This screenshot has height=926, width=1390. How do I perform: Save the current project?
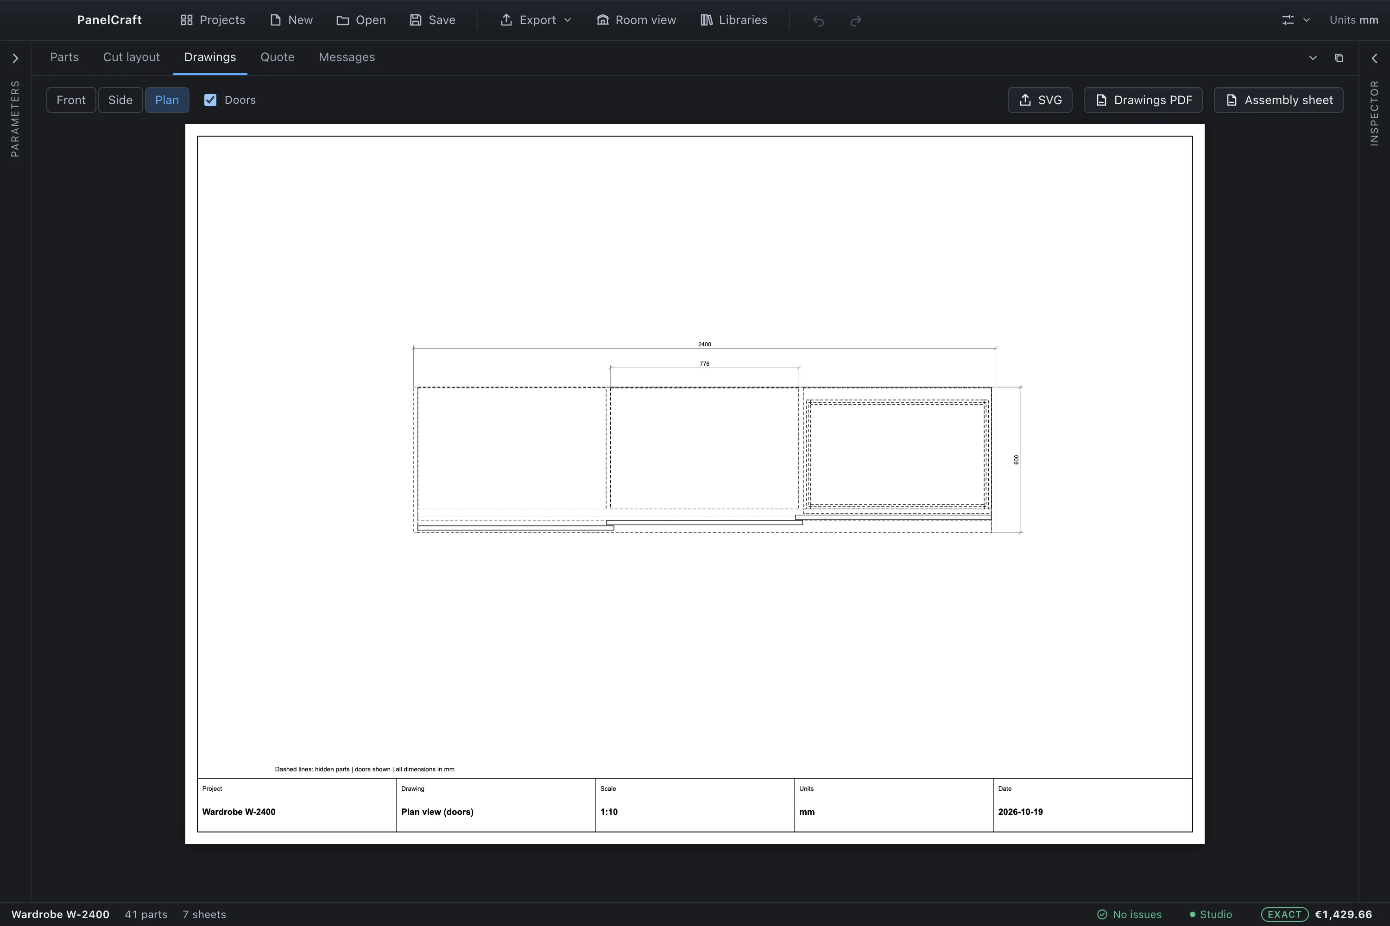(433, 20)
